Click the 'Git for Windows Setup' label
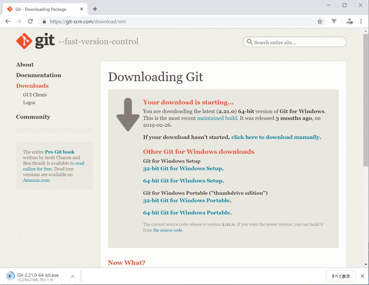 click(172, 161)
